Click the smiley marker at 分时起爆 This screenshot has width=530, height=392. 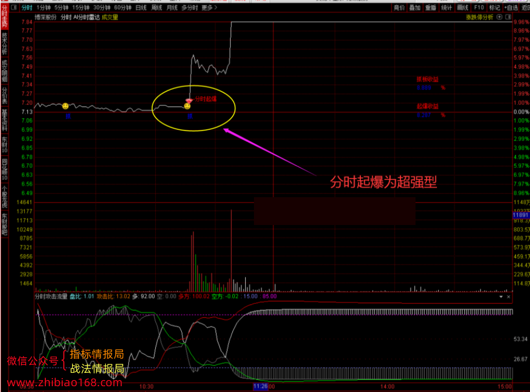pos(187,106)
